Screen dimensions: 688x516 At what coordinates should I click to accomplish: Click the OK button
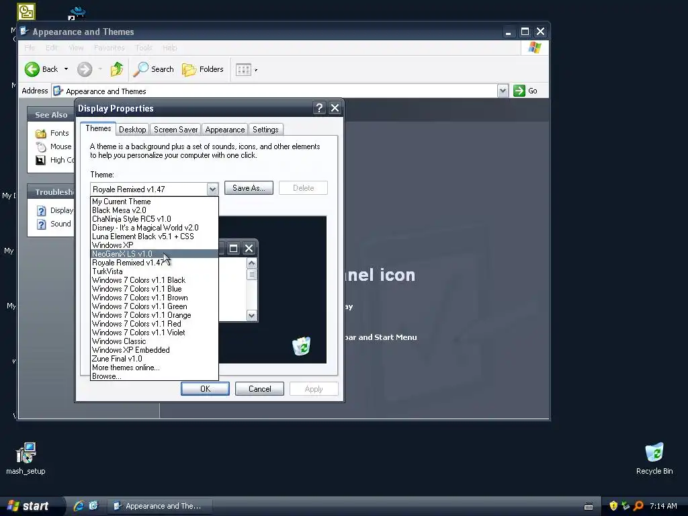click(x=205, y=389)
